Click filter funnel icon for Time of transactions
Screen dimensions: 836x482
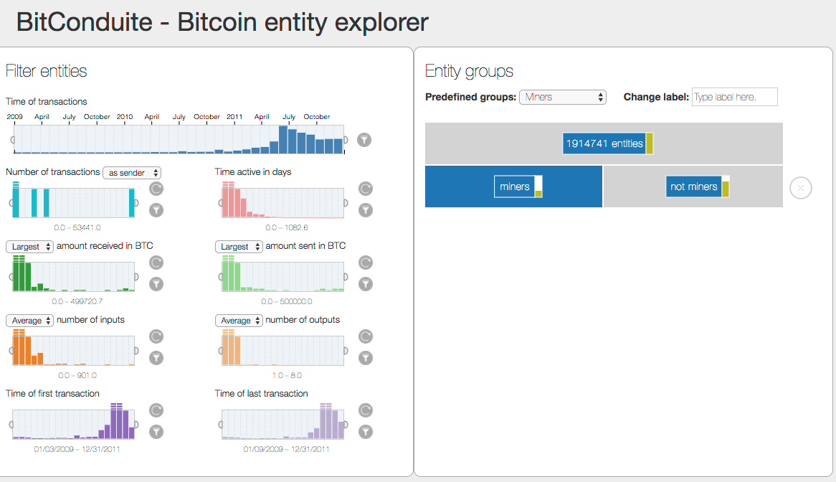[364, 140]
